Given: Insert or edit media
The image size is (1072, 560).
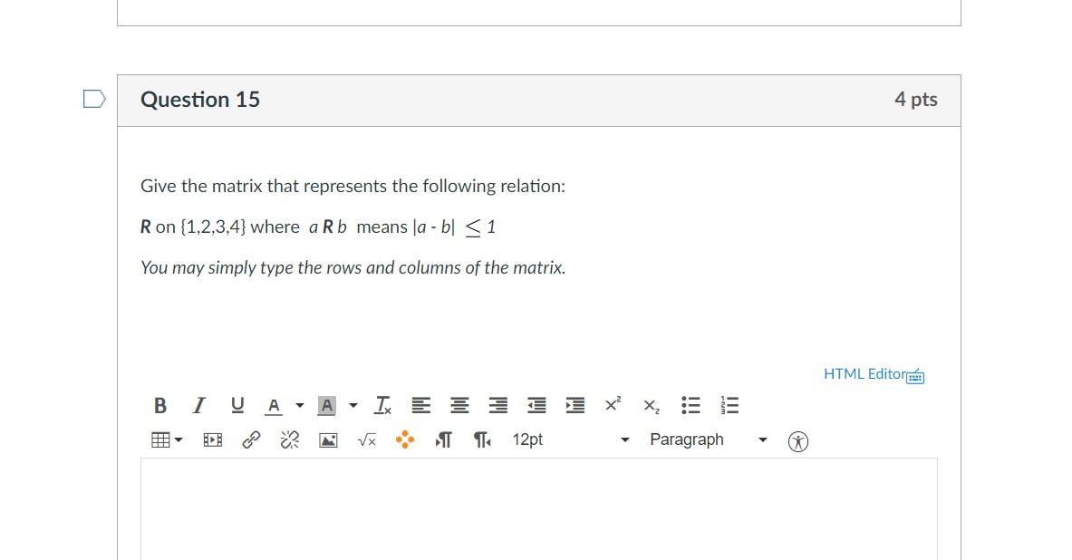Looking at the screenshot, I should click(213, 439).
